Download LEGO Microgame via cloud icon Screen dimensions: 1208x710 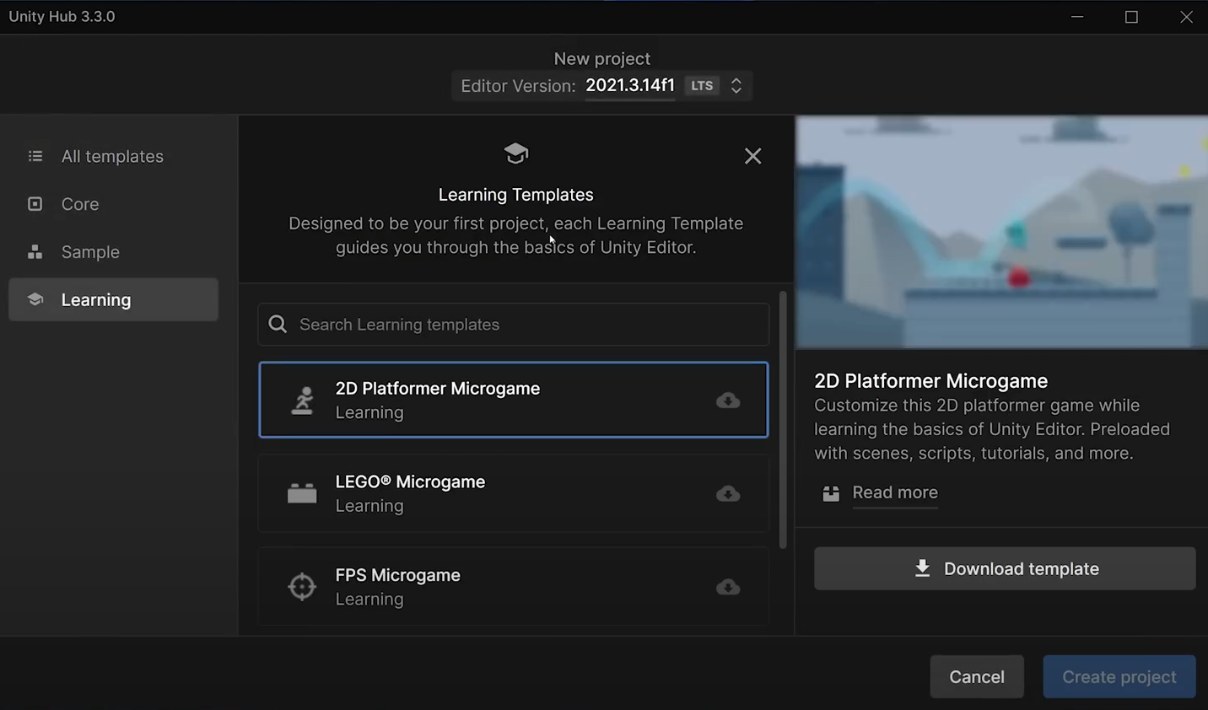pyautogui.click(x=728, y=494)
